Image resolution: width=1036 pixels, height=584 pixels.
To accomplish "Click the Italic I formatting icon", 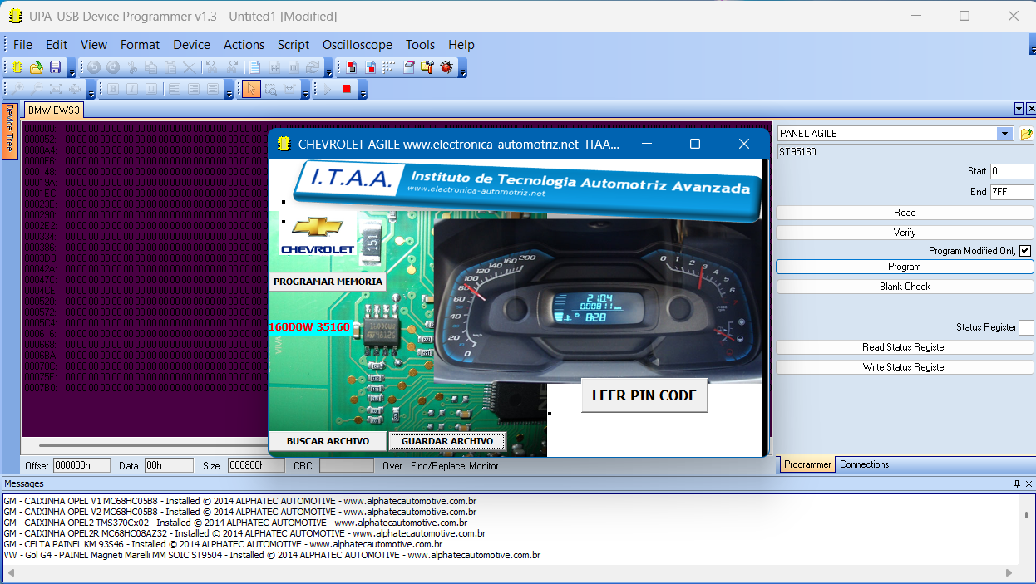I will [132, 89].
